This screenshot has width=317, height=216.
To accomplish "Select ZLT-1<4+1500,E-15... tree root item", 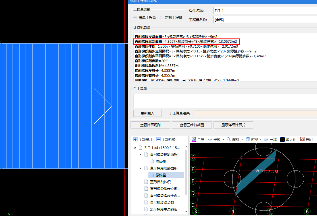I will point(162,148).
